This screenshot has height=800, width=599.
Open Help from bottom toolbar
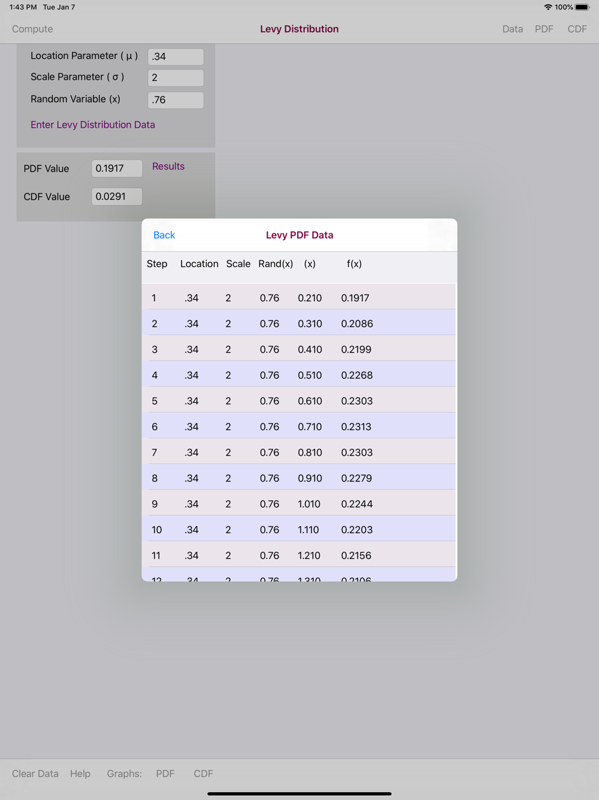click(x=80, y=774)
